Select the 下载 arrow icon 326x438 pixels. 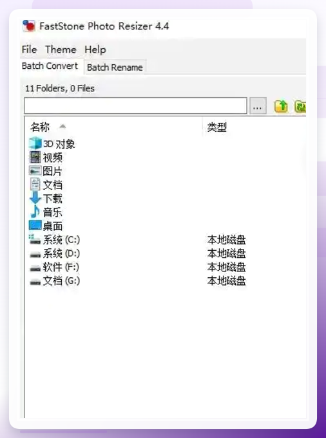point(35,198)
